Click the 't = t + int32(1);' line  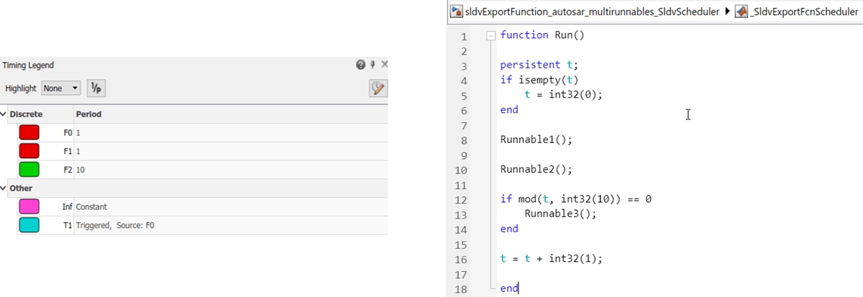point(551,258)
